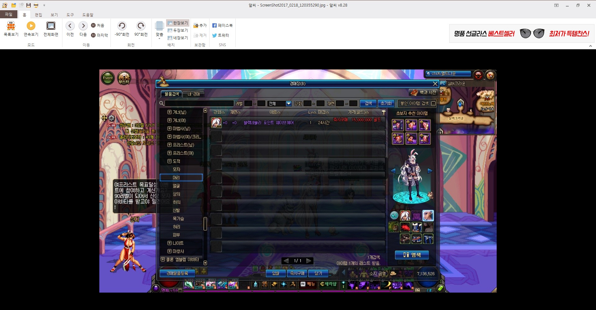Click the auction search text field
The width and height of the screenshot is (596, 310).
[199, 104]
